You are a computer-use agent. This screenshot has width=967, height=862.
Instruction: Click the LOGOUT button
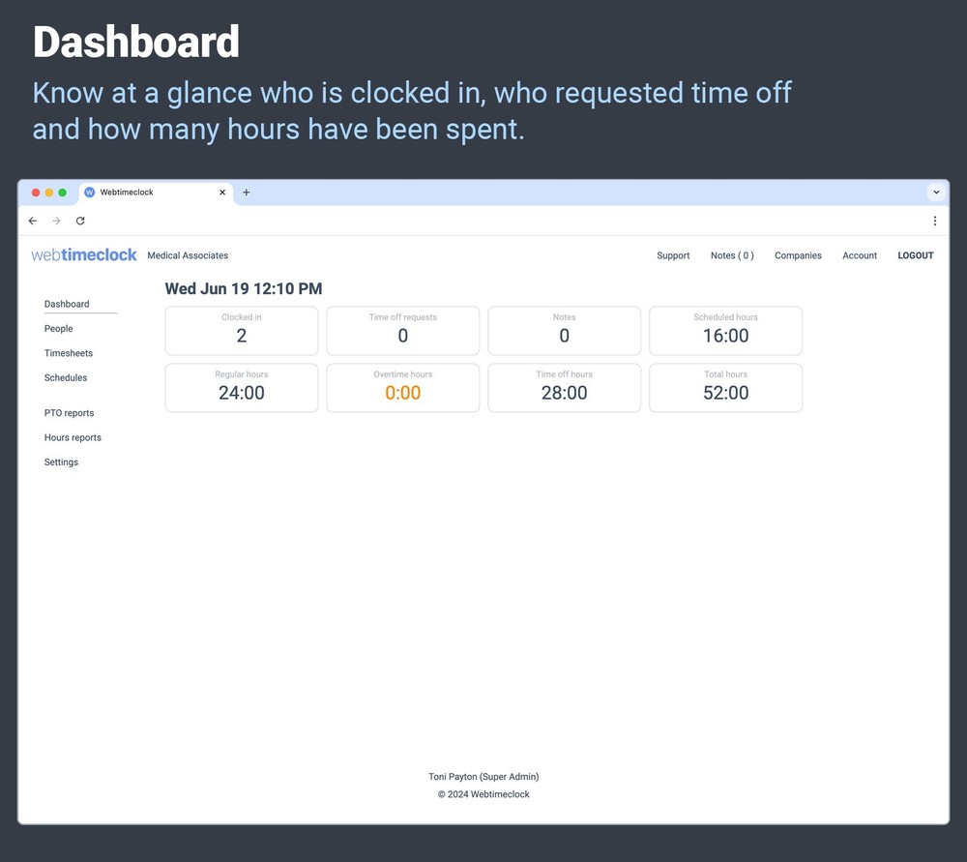coord(915,255)
